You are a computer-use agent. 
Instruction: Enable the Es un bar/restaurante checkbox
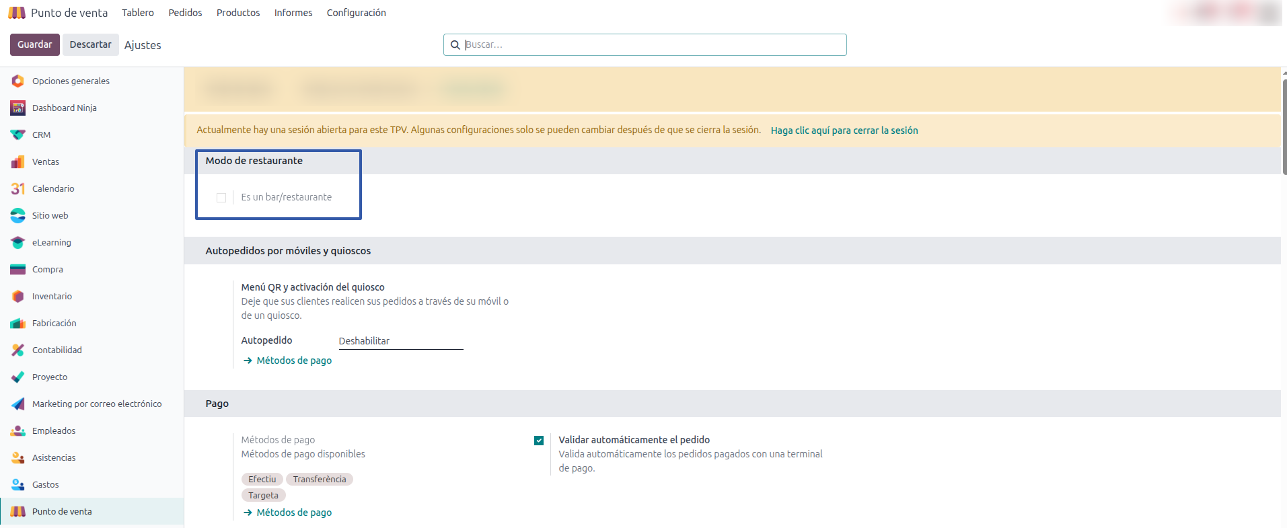pyautogui.click(x=221, y=197)
